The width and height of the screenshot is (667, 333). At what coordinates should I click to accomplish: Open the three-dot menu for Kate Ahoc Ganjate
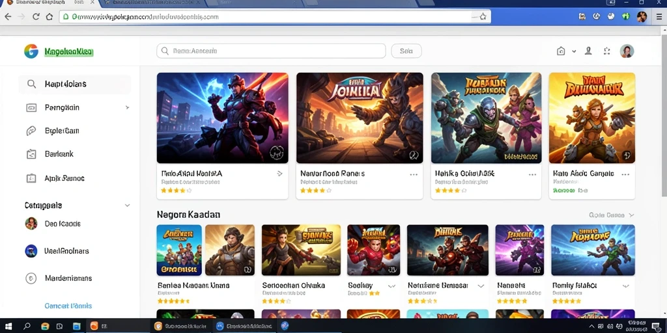pyautogui.click(x=625, y=174)
